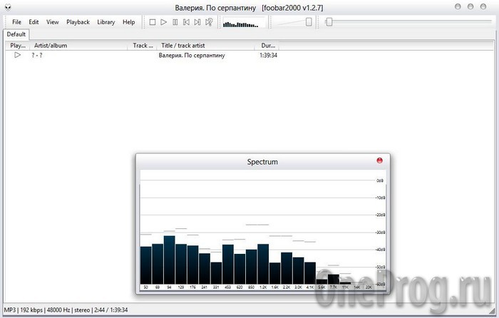
Task: Click the foobar2000 icon in title bar
Action: point(7,7)
